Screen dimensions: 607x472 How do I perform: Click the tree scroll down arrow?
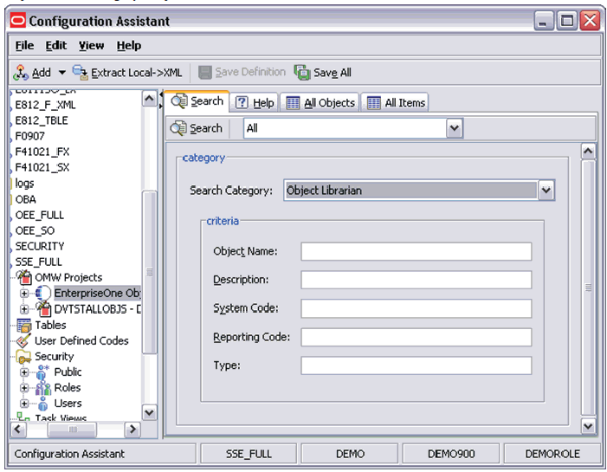click(x=150, y=412)
